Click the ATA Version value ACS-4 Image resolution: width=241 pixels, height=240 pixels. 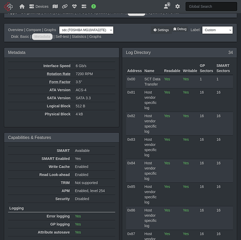click(81, 90)
